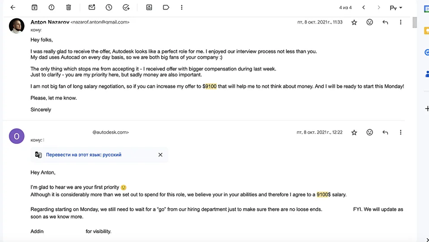Mark the conversation as unread
Viewport: 429px width, 242px height.
tap(92, 7)
